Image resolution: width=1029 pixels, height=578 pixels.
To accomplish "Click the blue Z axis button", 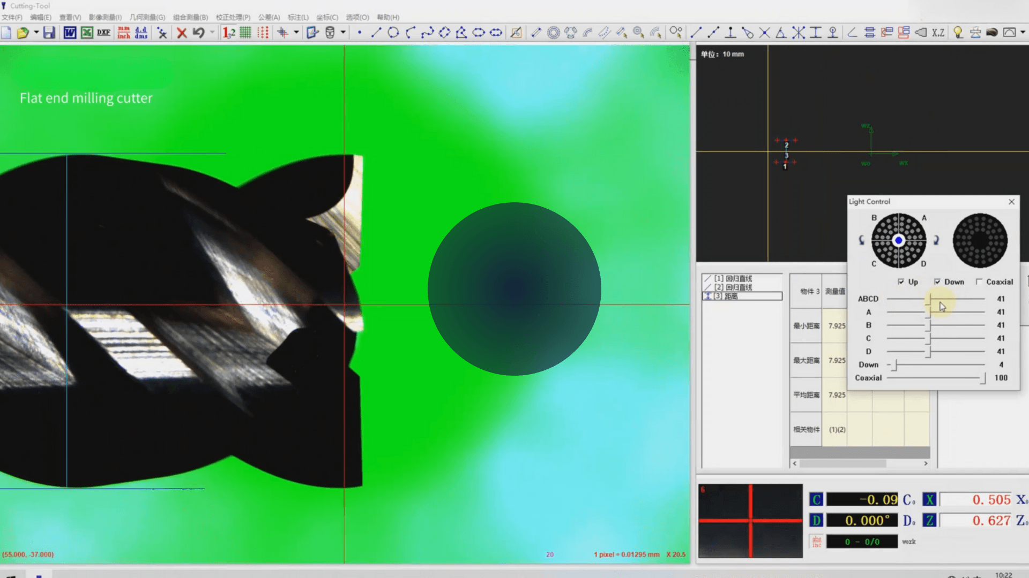I will click(929, 520).
